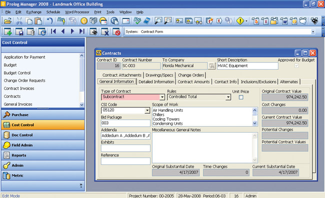325x198 pixels.
Task: Click the document with red X attachment icon
Action: click(265, 21)
